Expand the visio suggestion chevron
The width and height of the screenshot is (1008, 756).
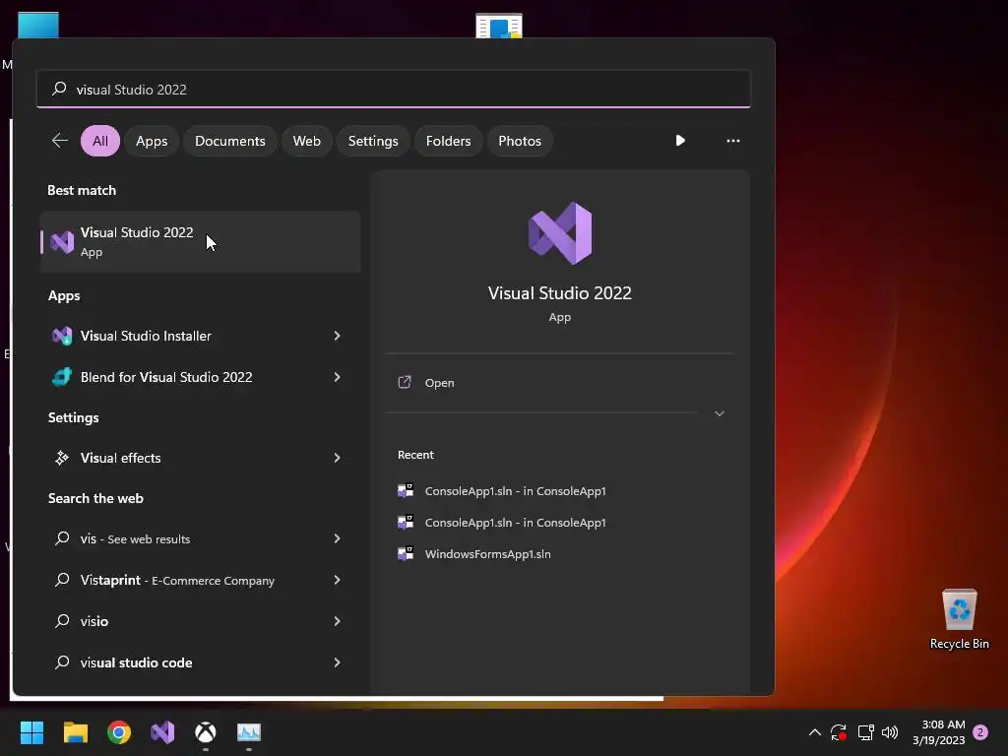337,621
